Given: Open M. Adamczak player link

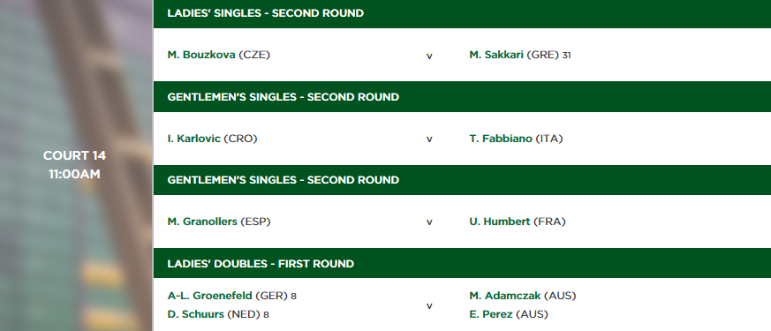Looking at the screenshot, I should 504,296.
